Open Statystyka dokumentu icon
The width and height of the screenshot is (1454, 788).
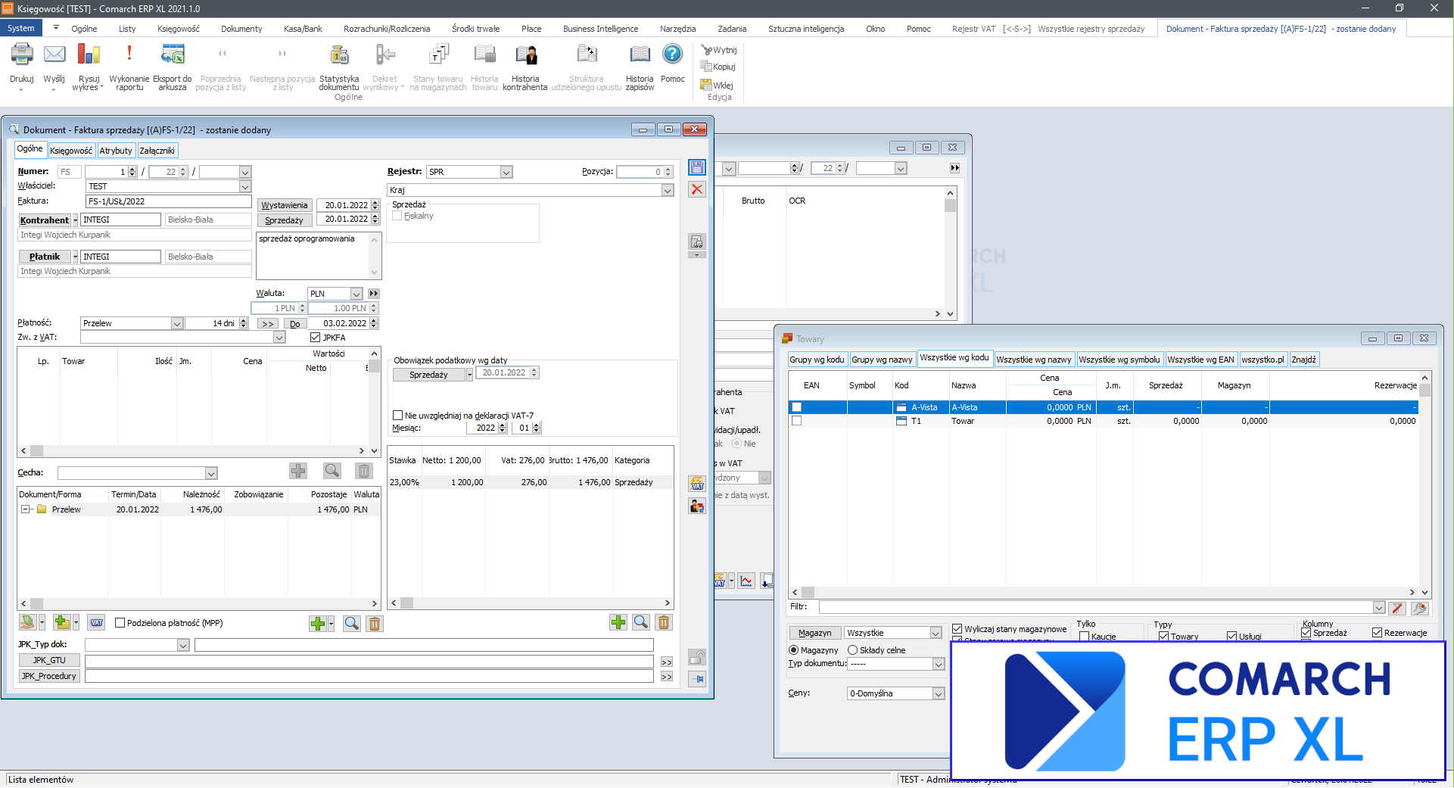[x=339, y=55]
